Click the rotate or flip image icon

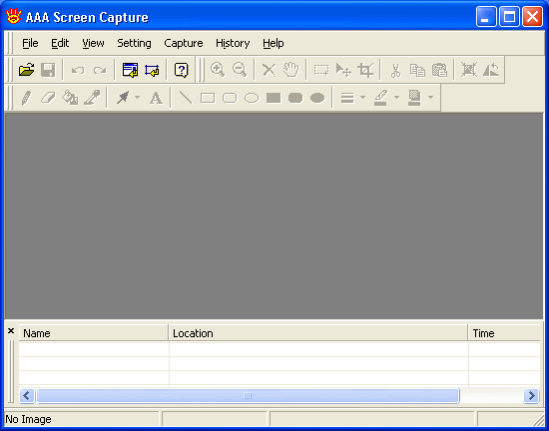491,70
